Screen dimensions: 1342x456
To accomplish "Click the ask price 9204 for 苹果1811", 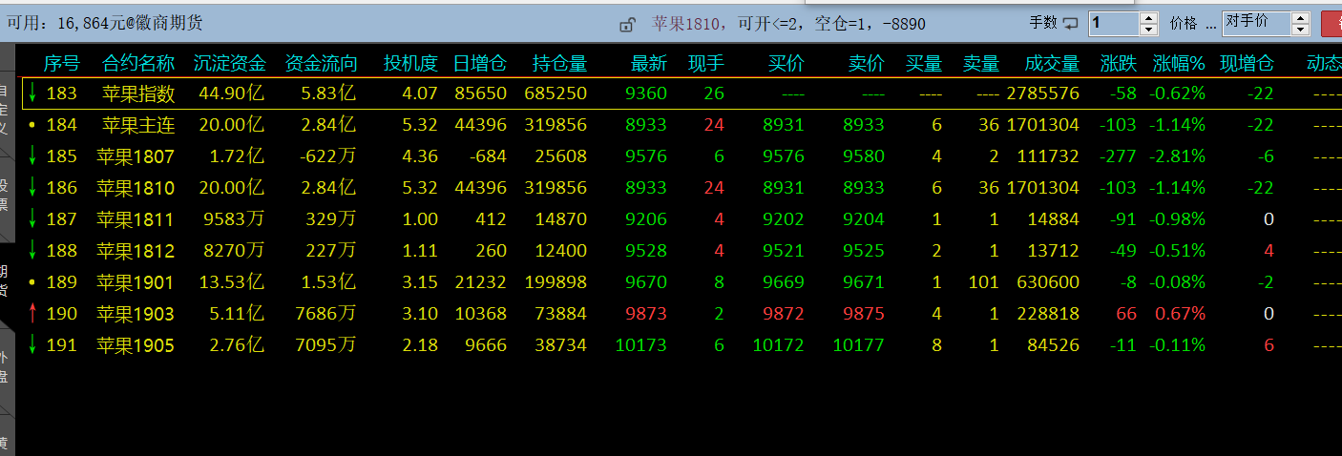I will coord(864,219).
